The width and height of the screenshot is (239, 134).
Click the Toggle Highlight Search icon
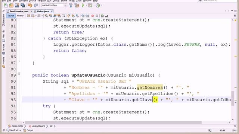coord(59,16)
